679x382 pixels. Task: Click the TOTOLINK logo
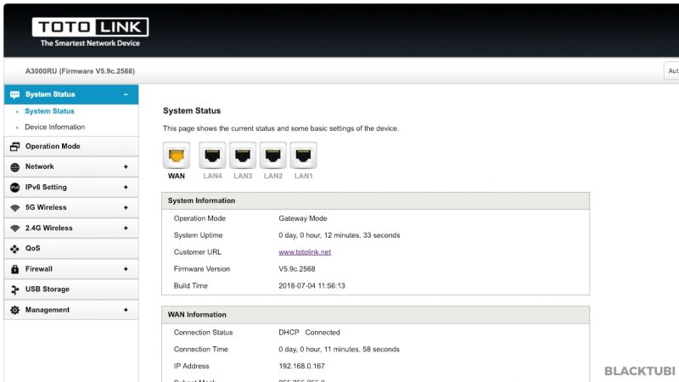[90, 32]
